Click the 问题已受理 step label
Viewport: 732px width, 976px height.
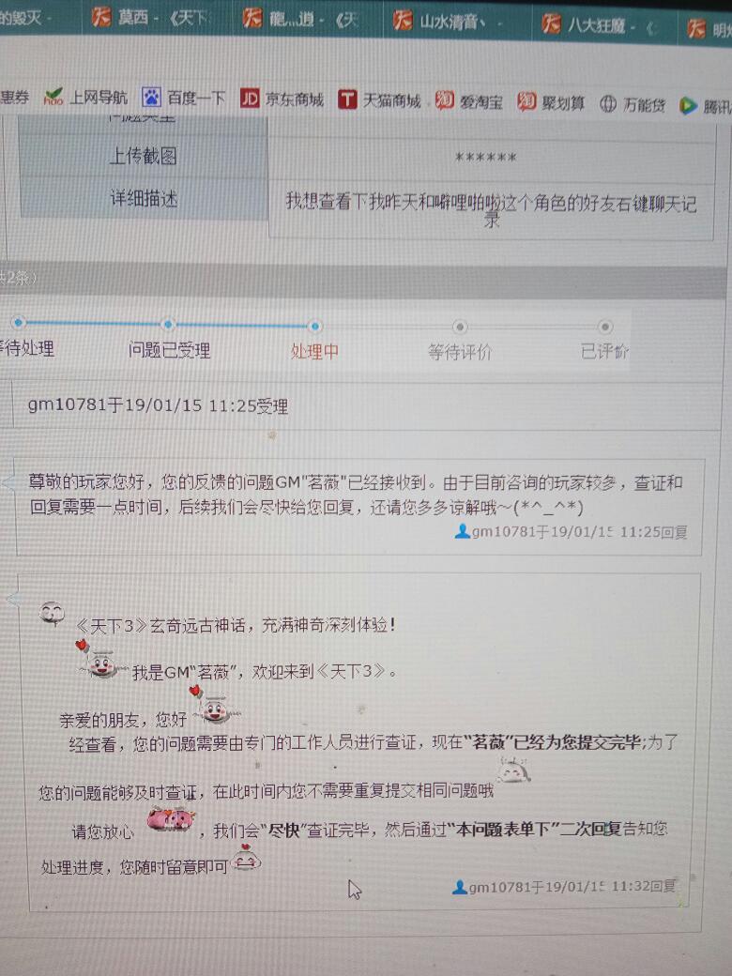pos(169,351)
